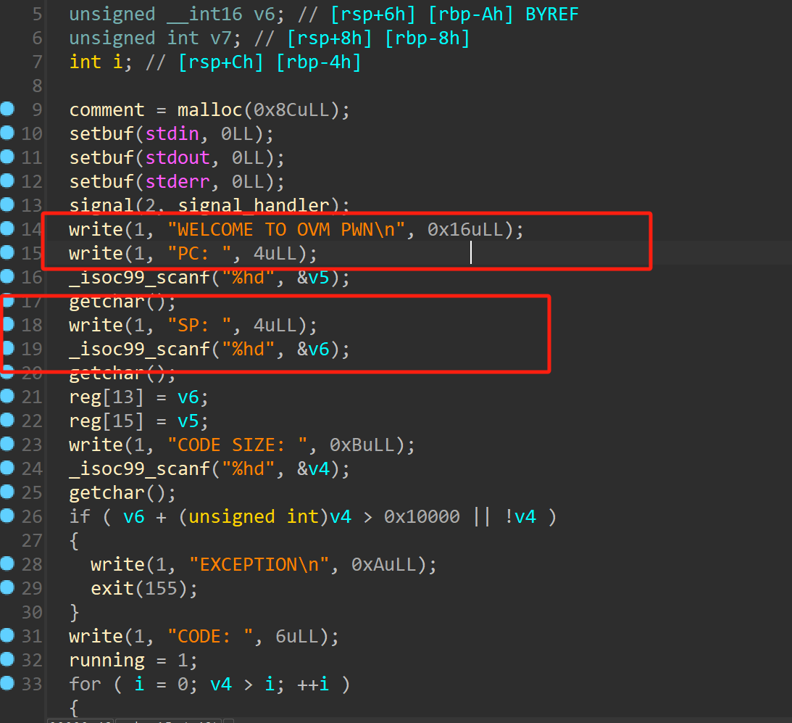This screenshot has width=792, height=723.
Task: Toggle breakpoint marker on line 23
Action: click(x=7, y=445)
